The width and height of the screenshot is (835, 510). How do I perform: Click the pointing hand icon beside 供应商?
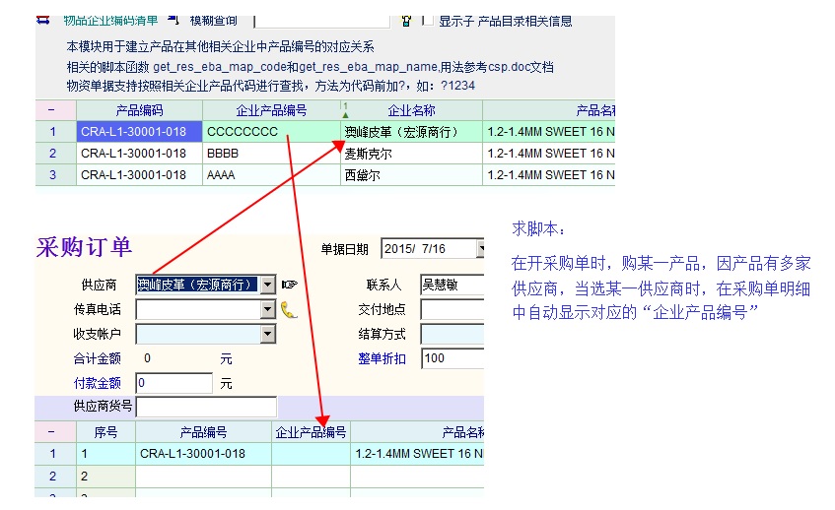coord(289,285)
